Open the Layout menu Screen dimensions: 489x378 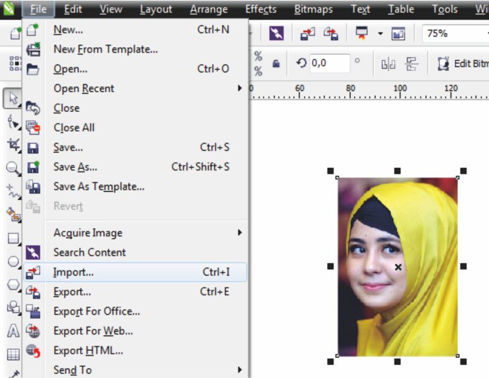pos(156,9)
